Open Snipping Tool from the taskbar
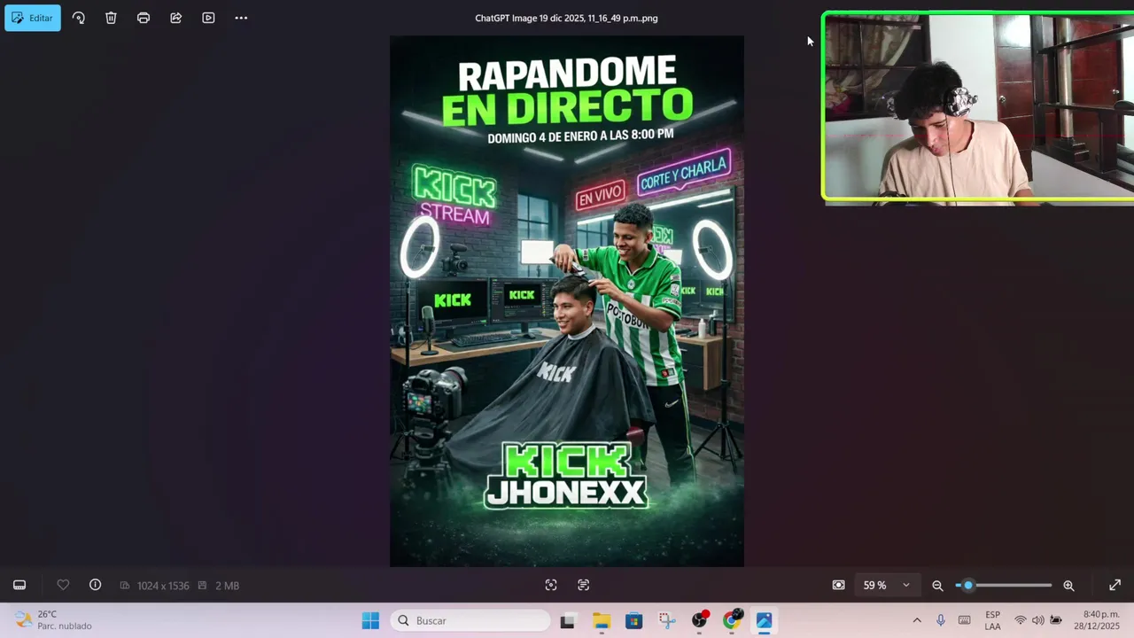The width and height of the screenshot is (1134, 638). click(666, 620)
